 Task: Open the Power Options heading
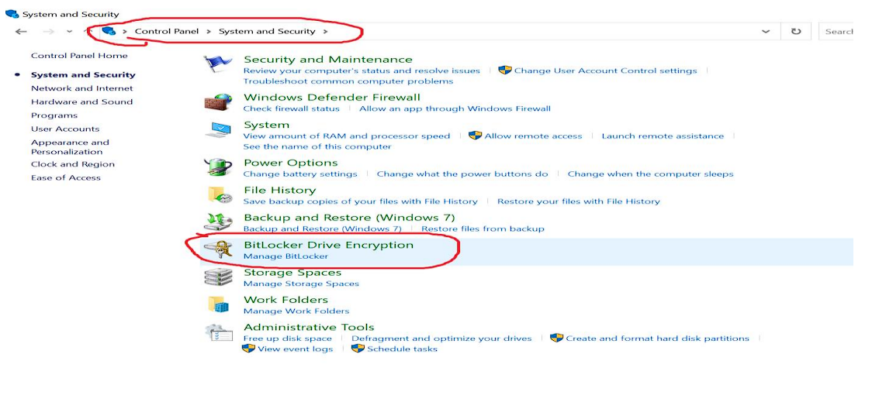coord(290,163)
